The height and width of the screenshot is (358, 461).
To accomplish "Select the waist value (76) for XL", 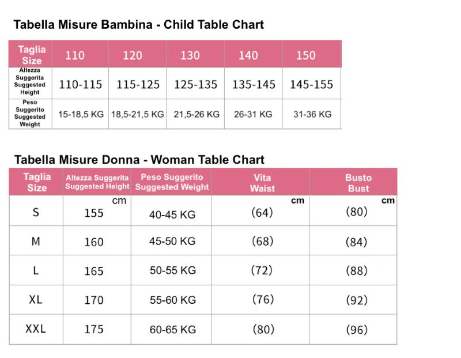I will click(x=263, y=299).
